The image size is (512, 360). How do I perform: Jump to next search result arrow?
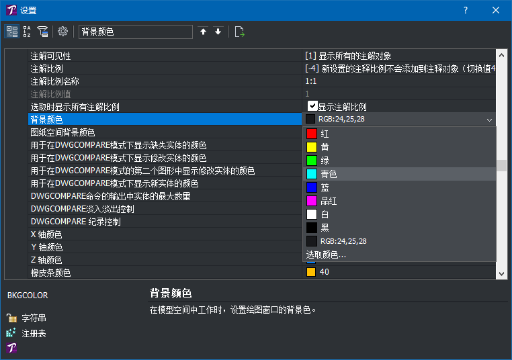pyautogui.click(x=218, y=32)
